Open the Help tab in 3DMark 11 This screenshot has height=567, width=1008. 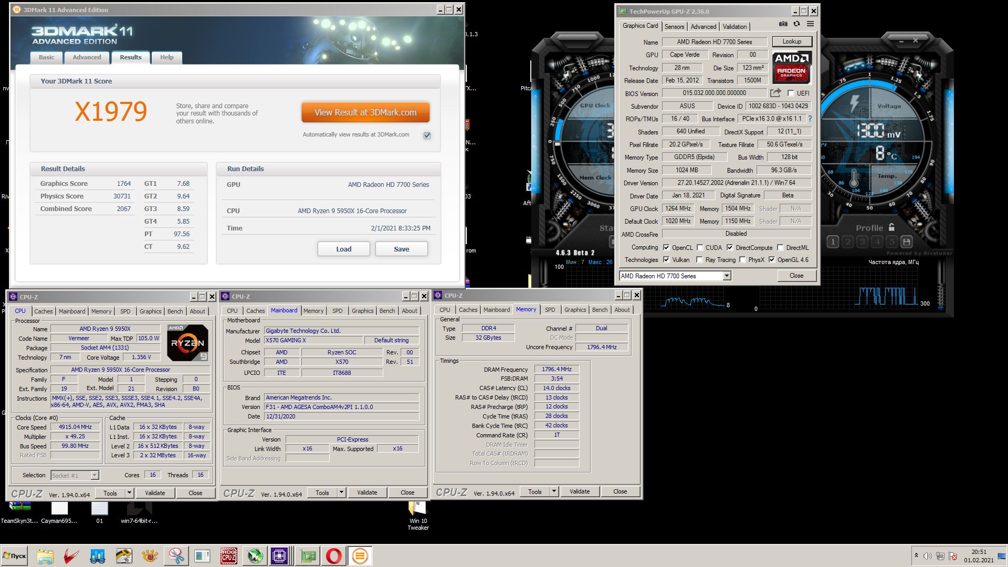coord(166,57)
